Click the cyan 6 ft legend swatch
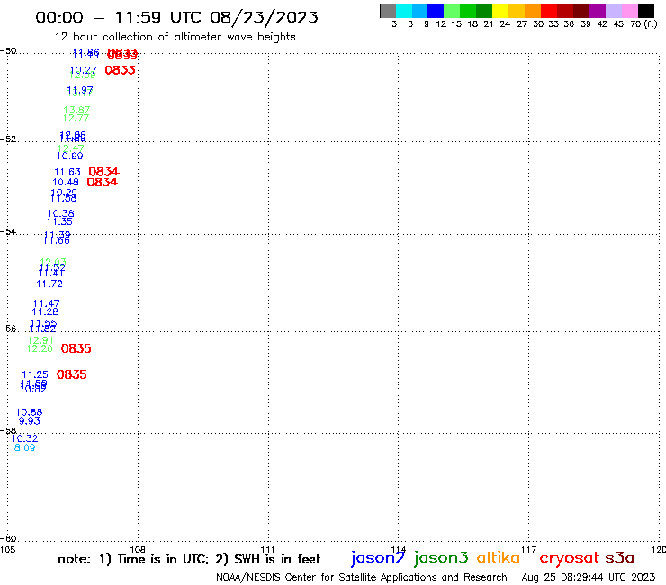This screenshot has width=666, height=585. coord(404,11)
